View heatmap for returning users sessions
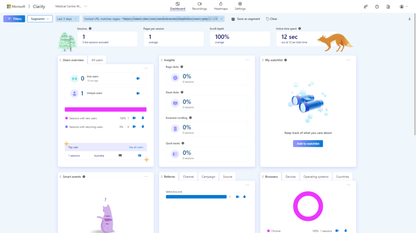 pyautogui.click(x=143, y=126)
